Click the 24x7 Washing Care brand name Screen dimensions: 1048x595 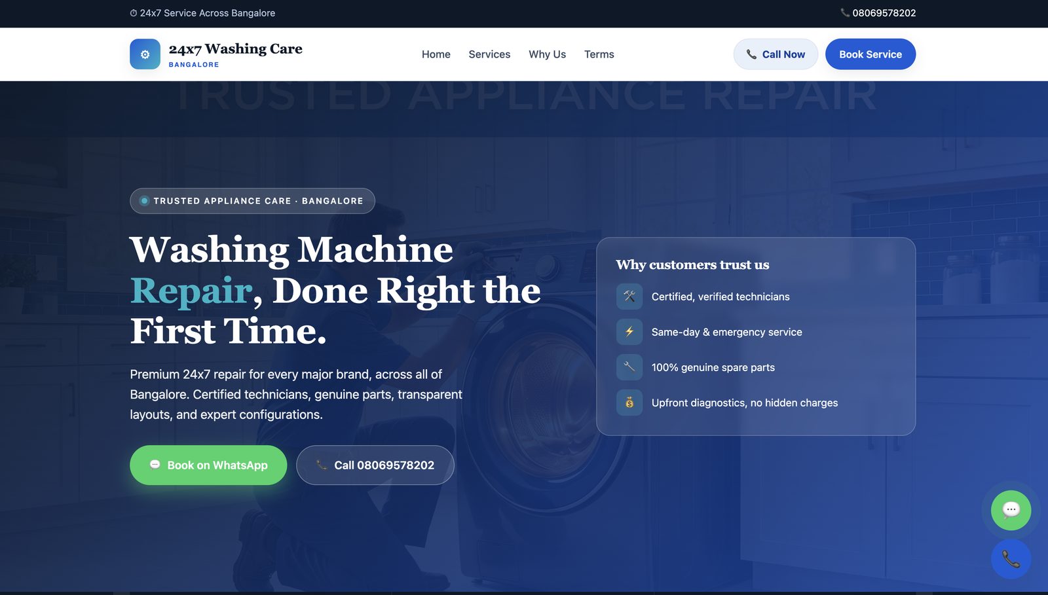coord(236,48)
